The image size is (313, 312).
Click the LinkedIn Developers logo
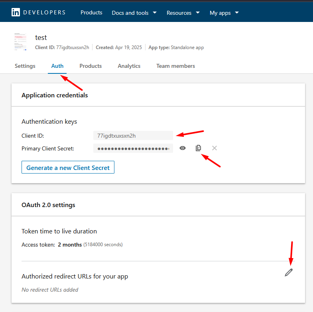pos(39,12)
